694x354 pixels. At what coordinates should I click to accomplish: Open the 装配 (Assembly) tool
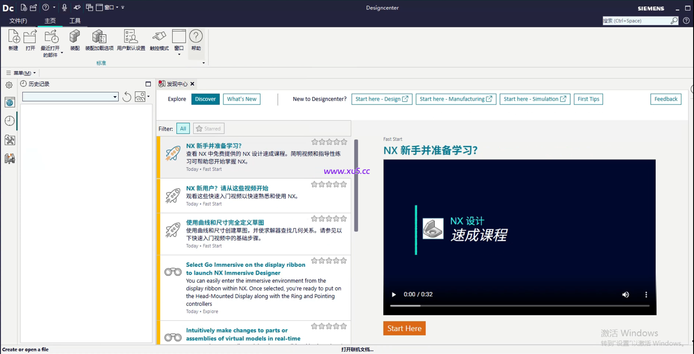pyautogui.click(x=75, y=38)
